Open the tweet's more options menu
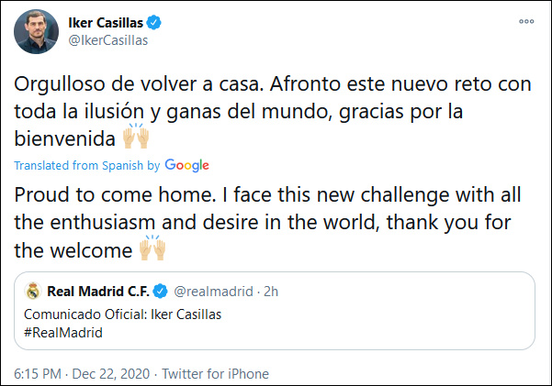This screenshot has height=386, width=552. pyautogui.click(x=524, y=21)
